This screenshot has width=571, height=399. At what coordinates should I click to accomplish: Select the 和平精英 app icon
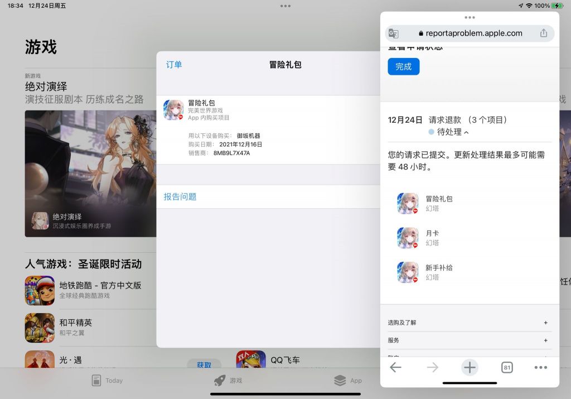tap(40, 328)
